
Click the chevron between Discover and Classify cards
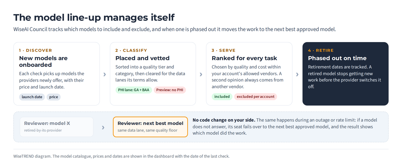(105, 74)
